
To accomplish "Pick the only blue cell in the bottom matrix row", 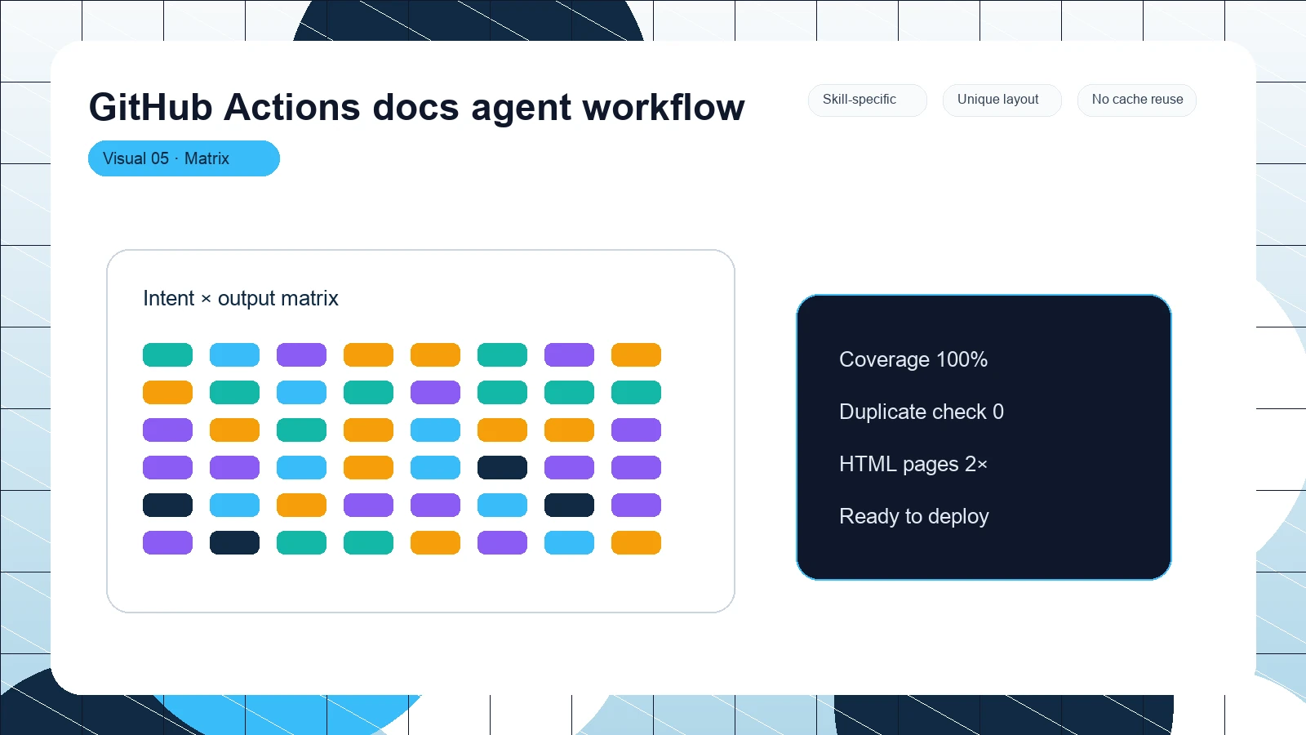I will 569,543.
